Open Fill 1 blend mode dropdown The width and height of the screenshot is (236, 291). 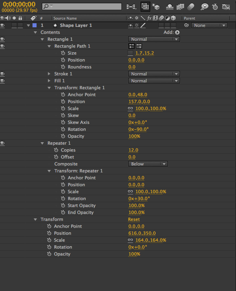click(154, 81)
